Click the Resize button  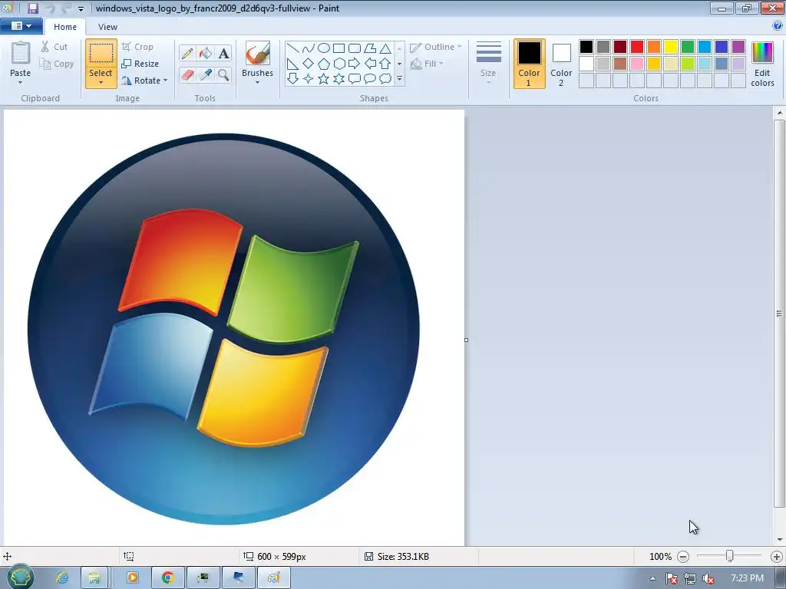tap(140, 64)
